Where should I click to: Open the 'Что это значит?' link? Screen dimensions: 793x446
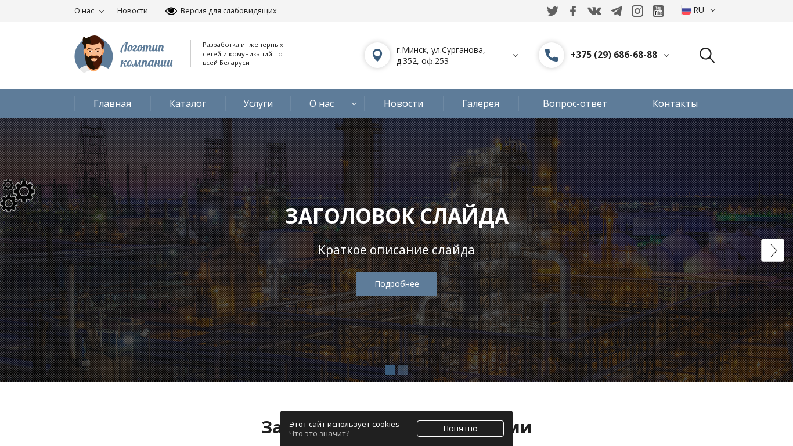point(319,433)
